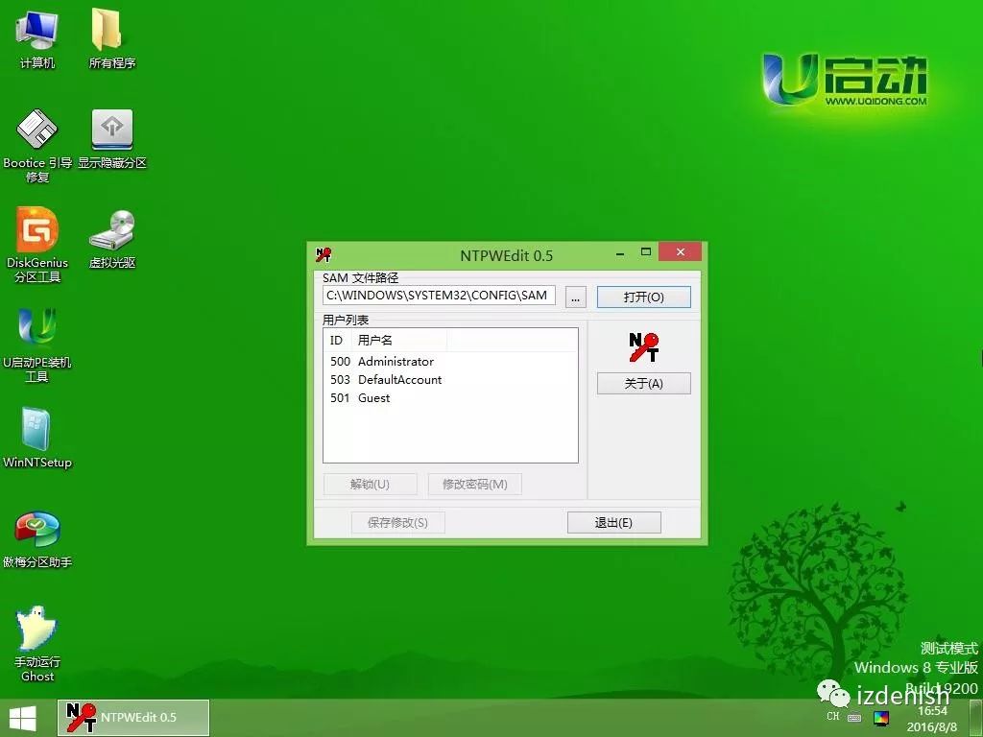Select DefaultAccount in the user list

click(x=398, y=379)
